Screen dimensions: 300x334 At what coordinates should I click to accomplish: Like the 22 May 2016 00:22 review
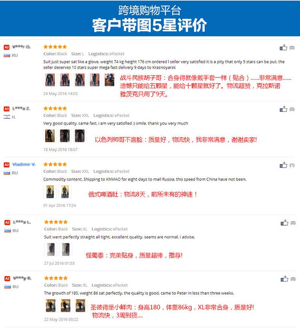(x=284, y=278)
